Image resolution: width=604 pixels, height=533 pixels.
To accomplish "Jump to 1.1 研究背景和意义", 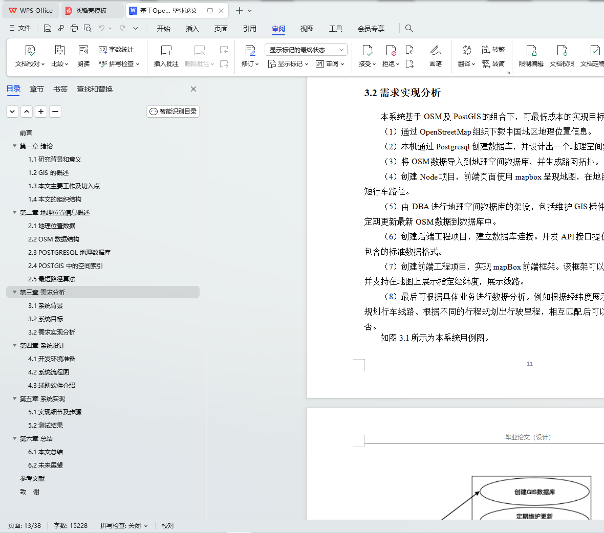I will (55, 159).
